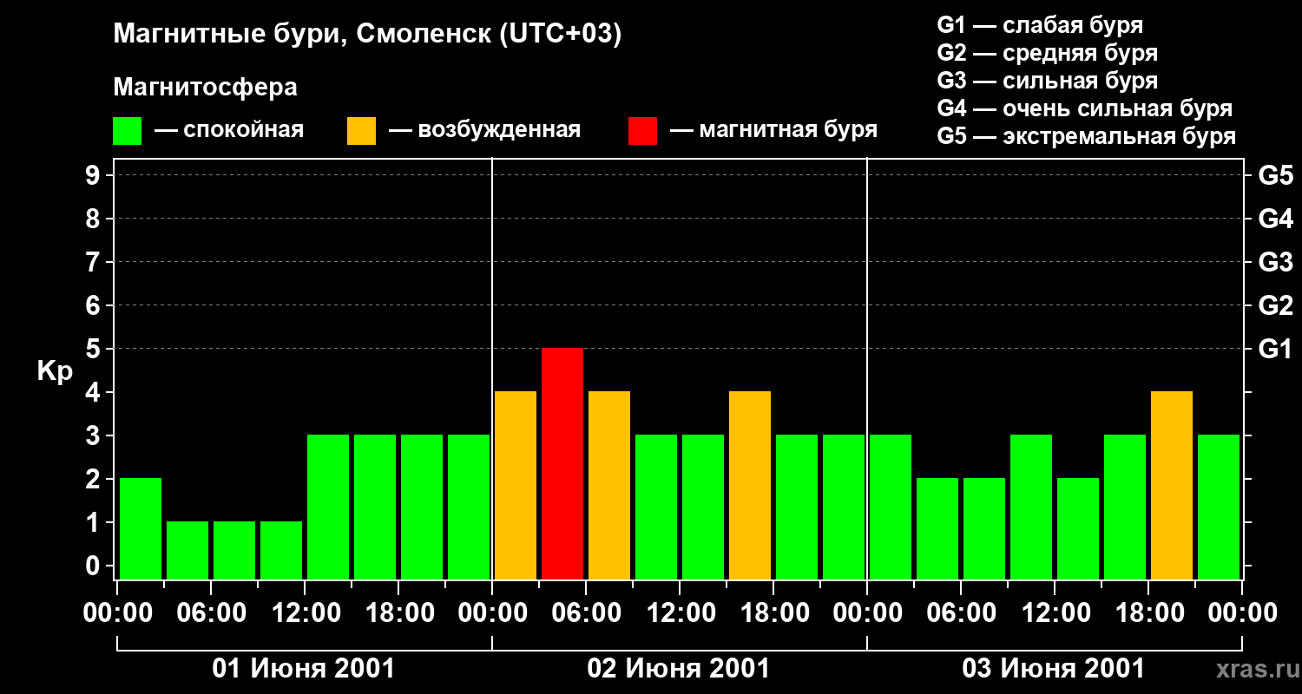The height and width of the screenshot is (694, 1302).
Task: Select the 12:00–15:00 Kp 2 bar on 03 June
Action: pos(1078,528)
